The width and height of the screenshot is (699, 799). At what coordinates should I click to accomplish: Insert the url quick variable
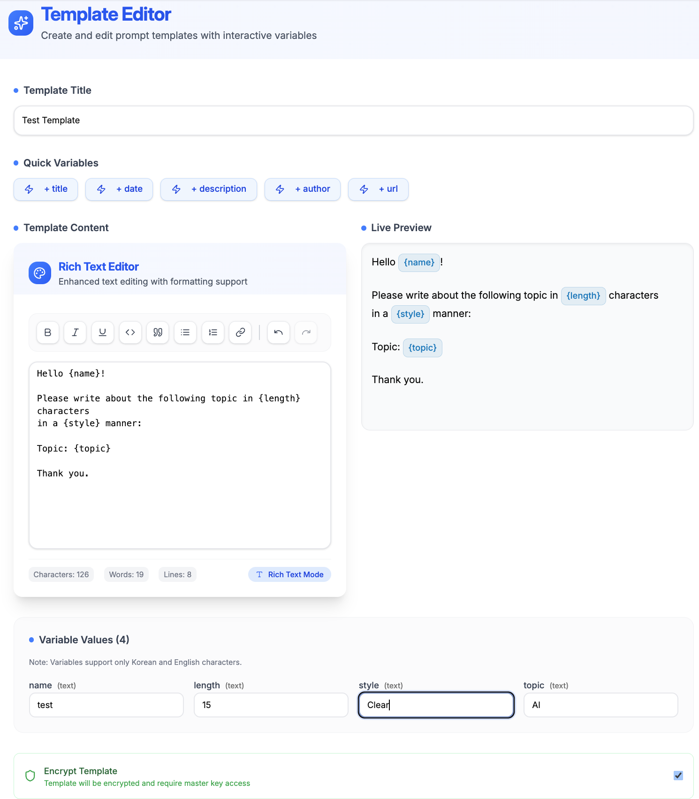(x=378, y=189)
